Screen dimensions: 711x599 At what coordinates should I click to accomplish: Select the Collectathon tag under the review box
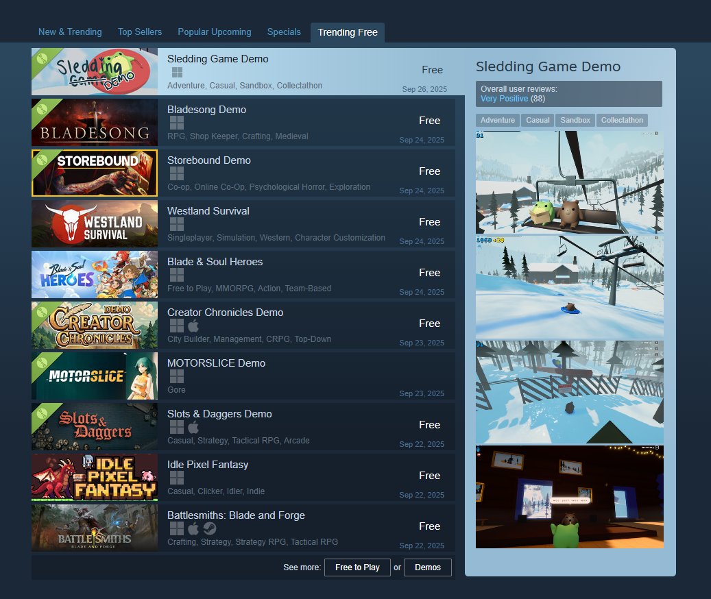622,120
